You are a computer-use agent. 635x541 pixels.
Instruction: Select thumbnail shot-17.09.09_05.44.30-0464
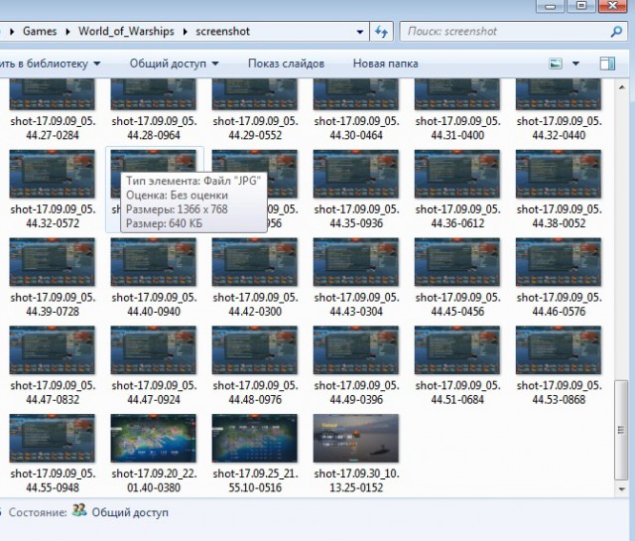click(x=356, y=94)
